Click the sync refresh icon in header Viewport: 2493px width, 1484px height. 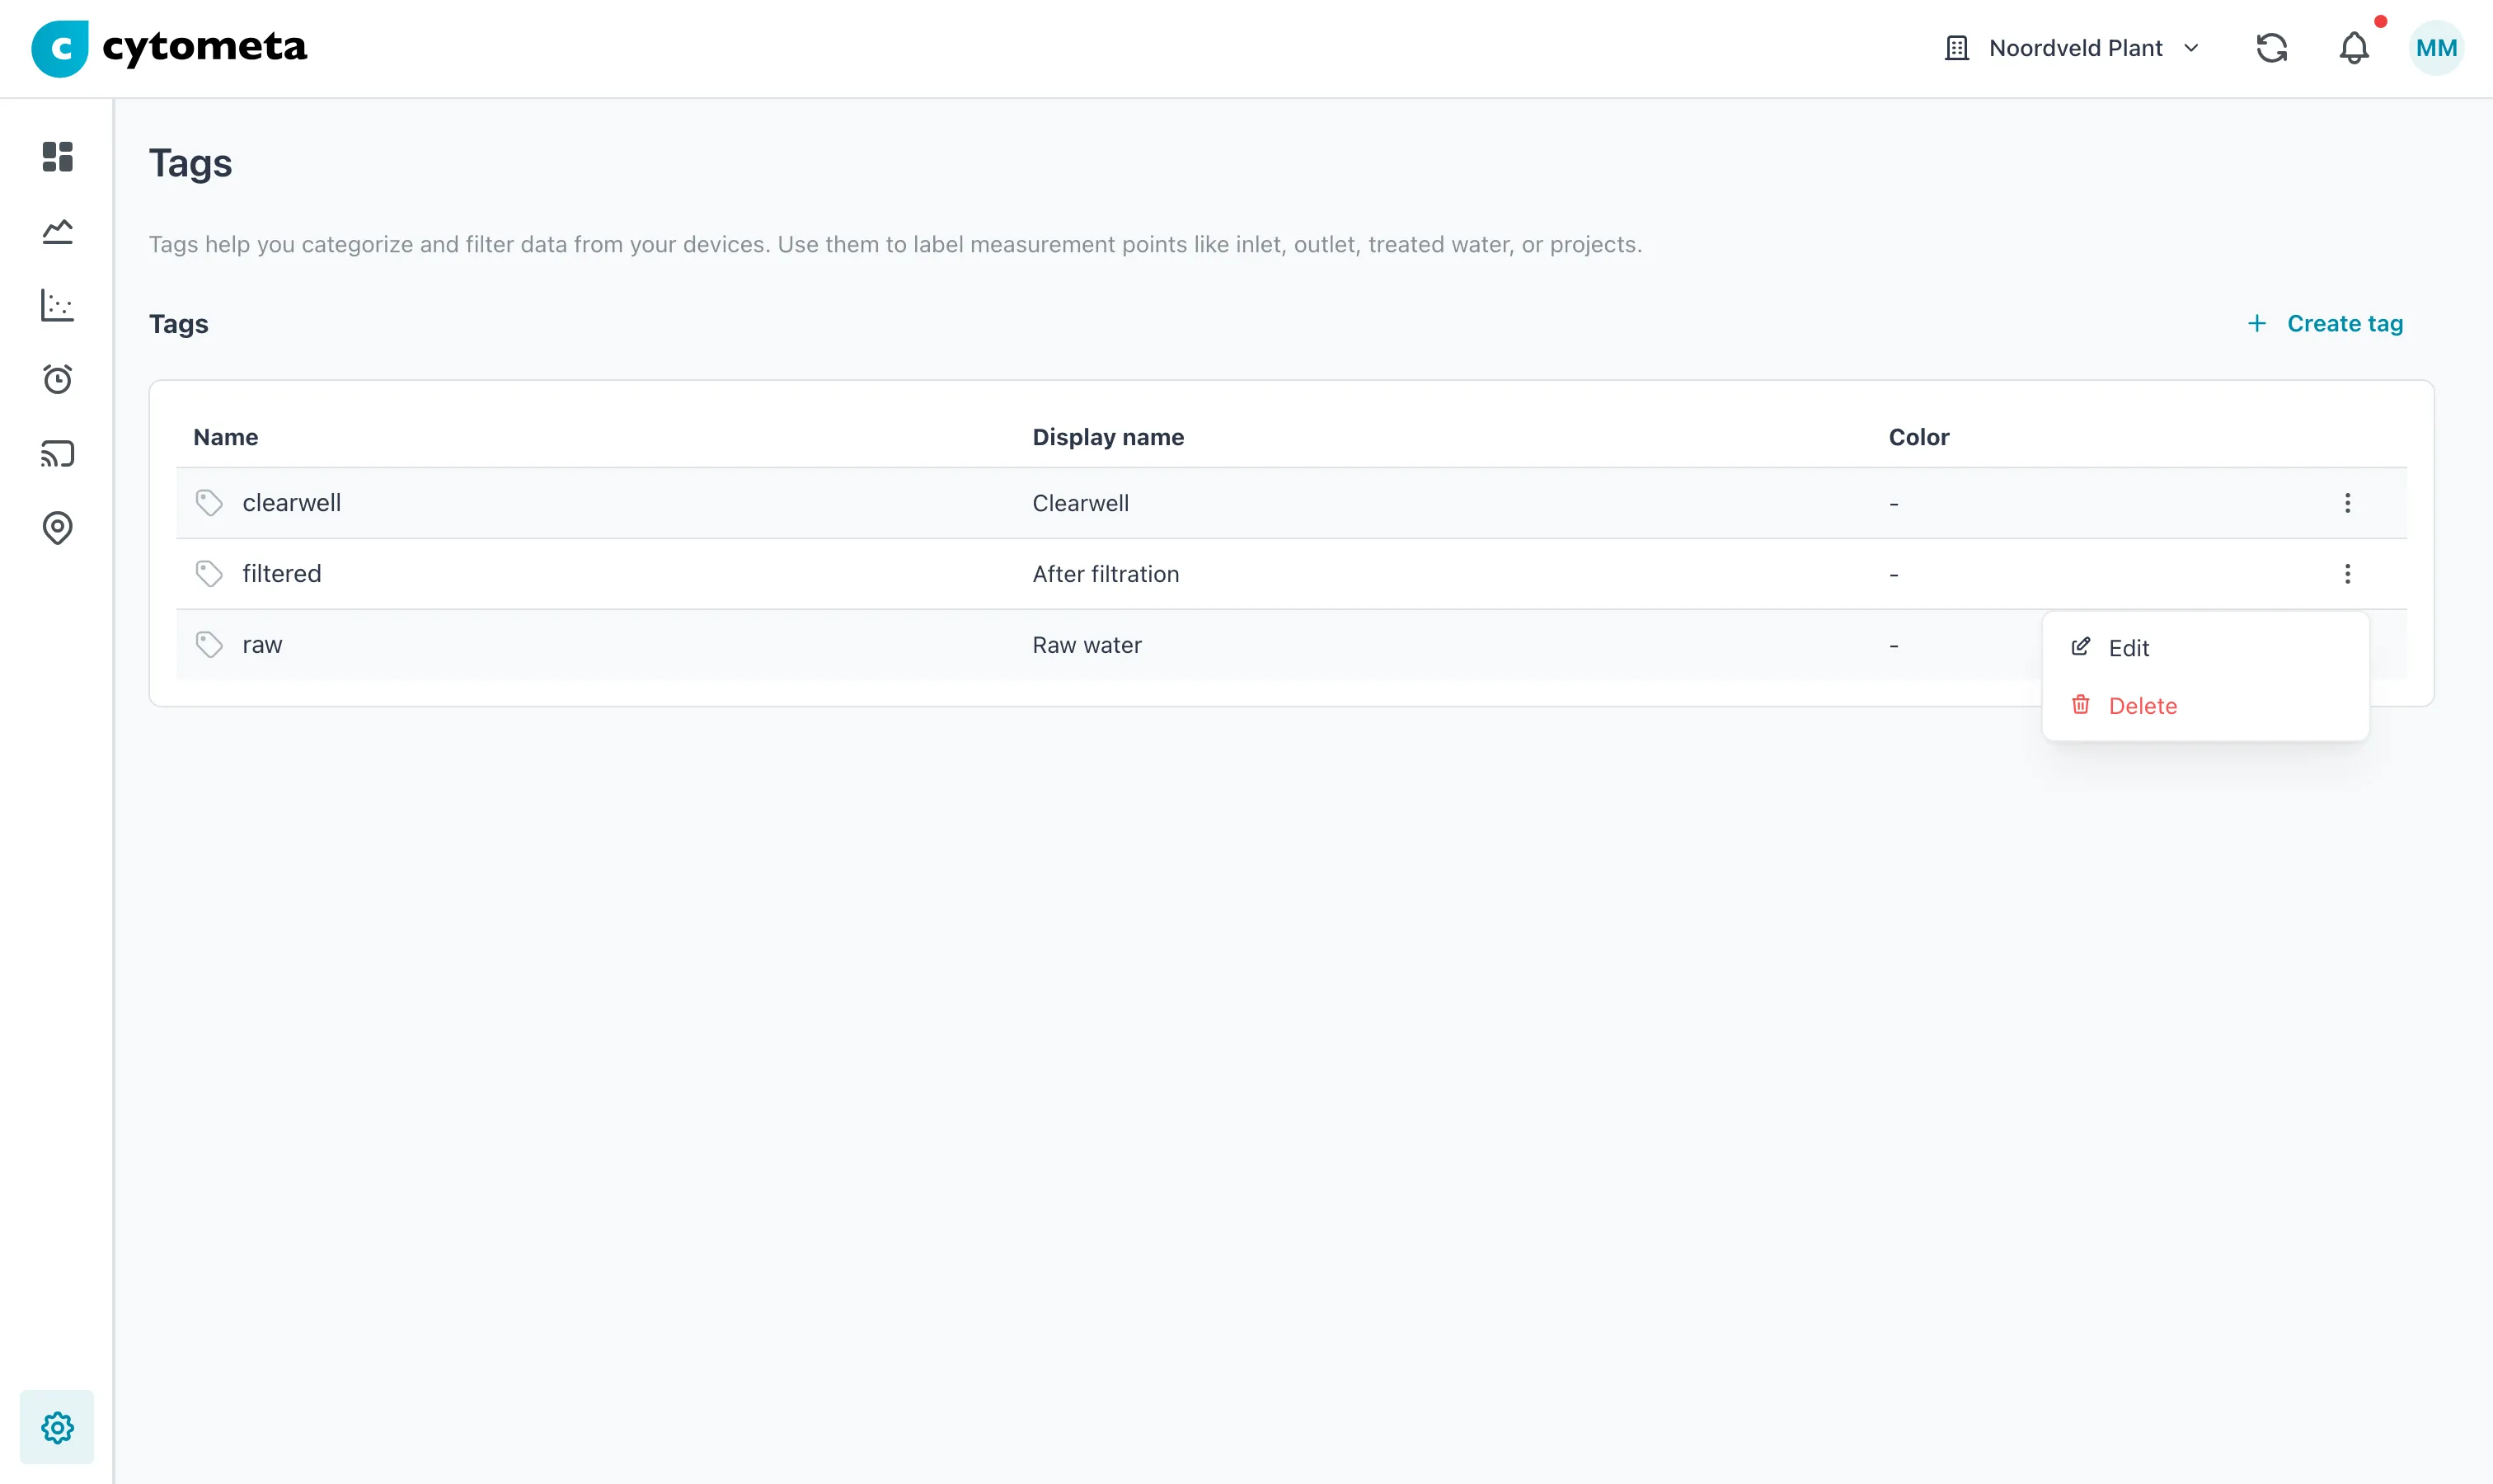[2271, 48]
